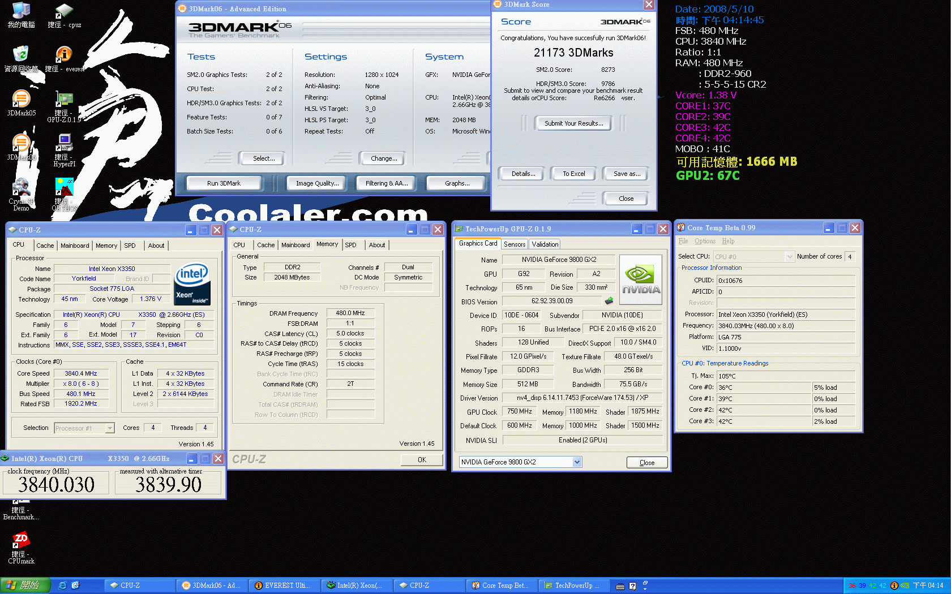Open the HyperPI desktop shortcut
This screenshot has width=951, height=594.
click(x=64, y=150)
